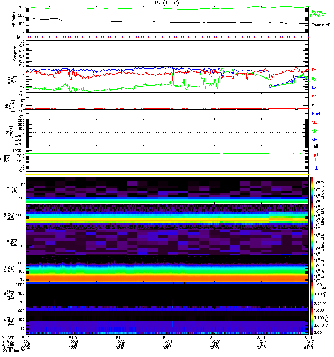Click the Eflux, EFU label beside SST ions
334x357 pixels.
click(322, 190)
